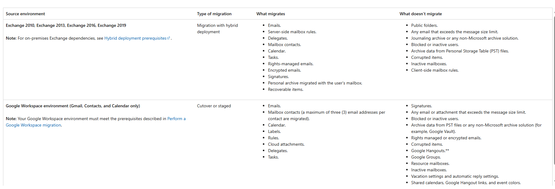The image size is (555, 189).
Task: Click the Server-side mailbox rules bullet
Action: [292, 32]
